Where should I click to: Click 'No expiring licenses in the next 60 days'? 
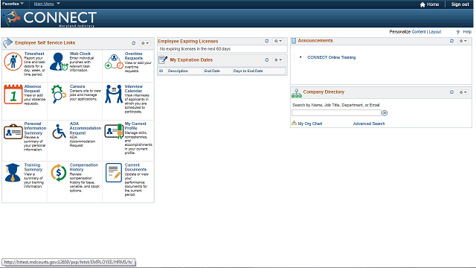pos(195,49)
